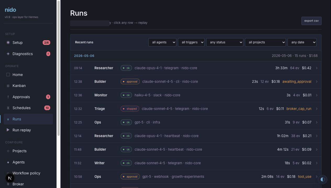This screenshot has height=188, width=331.
Task: Click the Setup sidebar icon
Action: pos(8,43)
